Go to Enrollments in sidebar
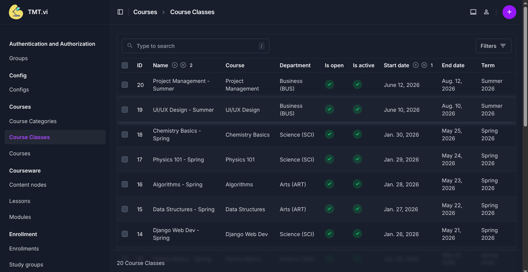Screen dimensions: 528x272 click(x=24, y=249)
